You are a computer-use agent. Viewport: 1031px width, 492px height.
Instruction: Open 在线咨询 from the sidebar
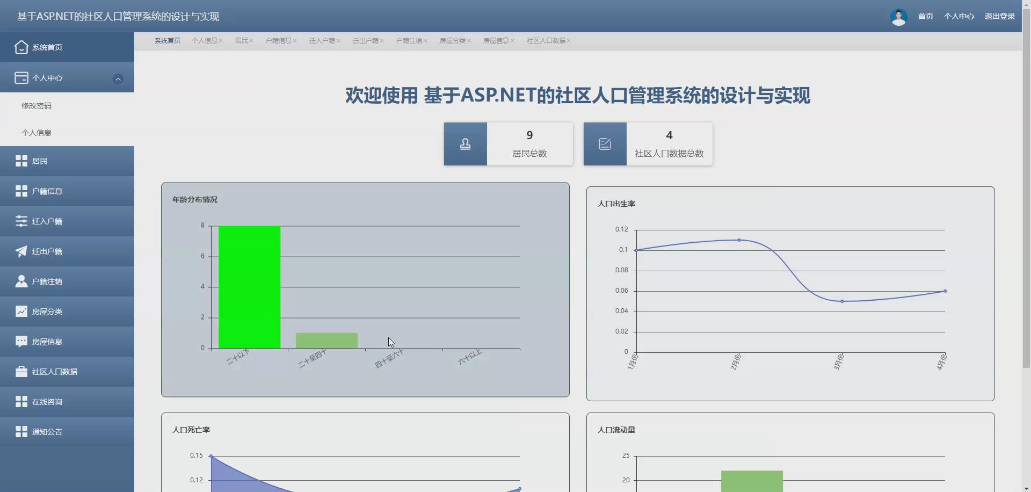click(x=21, y=401)
